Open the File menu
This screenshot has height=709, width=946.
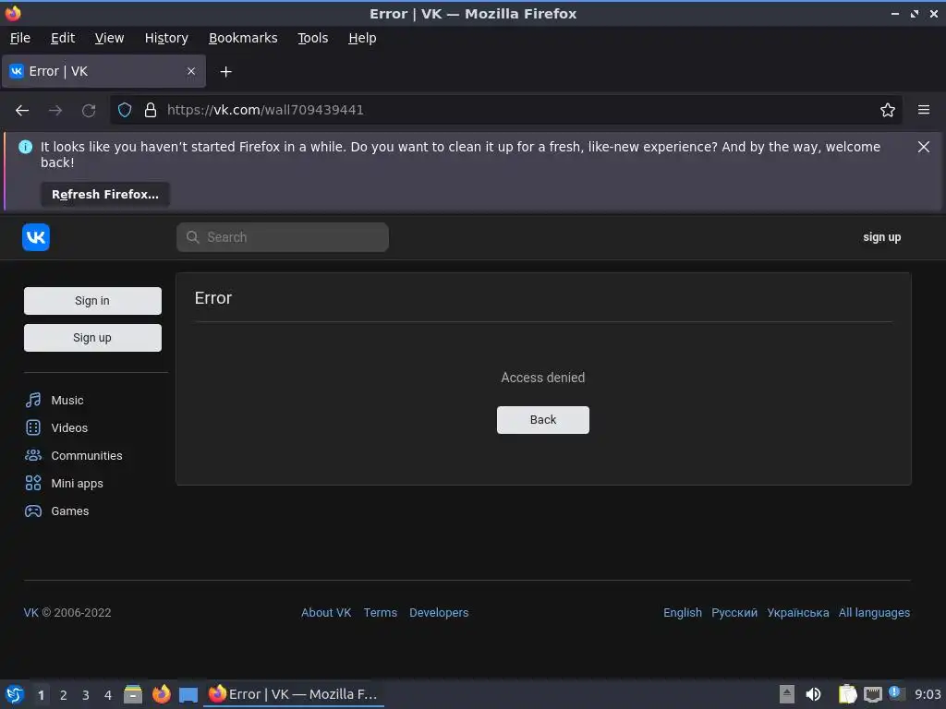20,38
